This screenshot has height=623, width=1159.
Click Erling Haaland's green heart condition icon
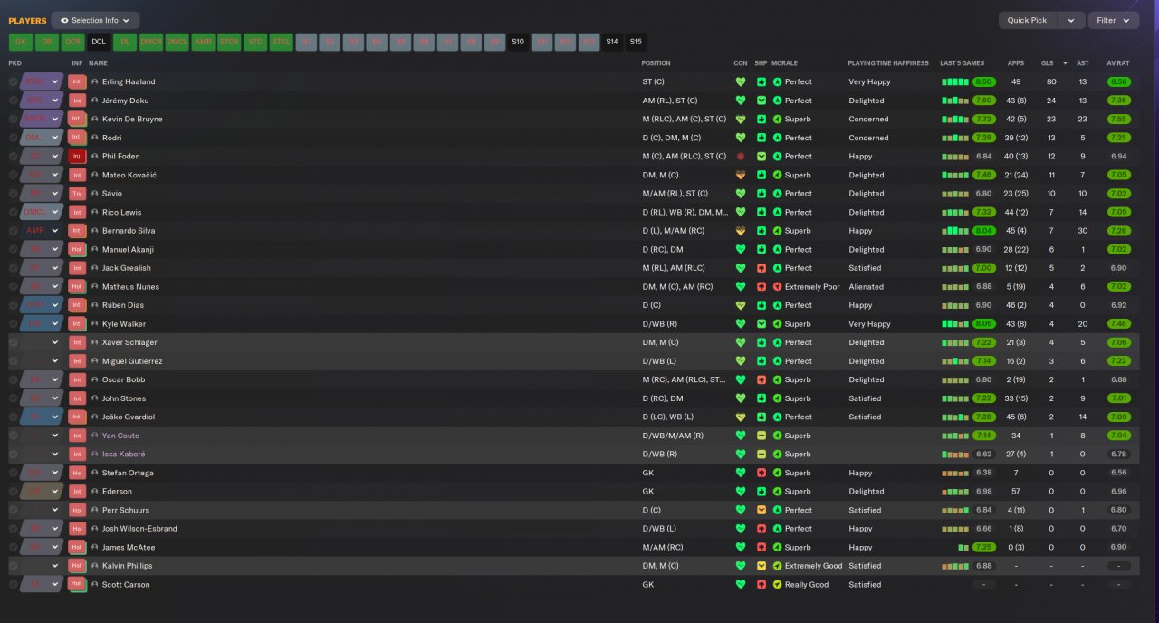tap(740, 81)
